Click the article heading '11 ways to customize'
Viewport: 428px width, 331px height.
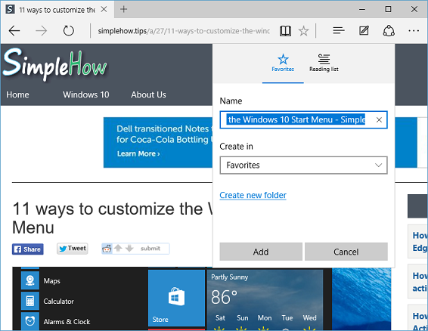pos(113,218)
